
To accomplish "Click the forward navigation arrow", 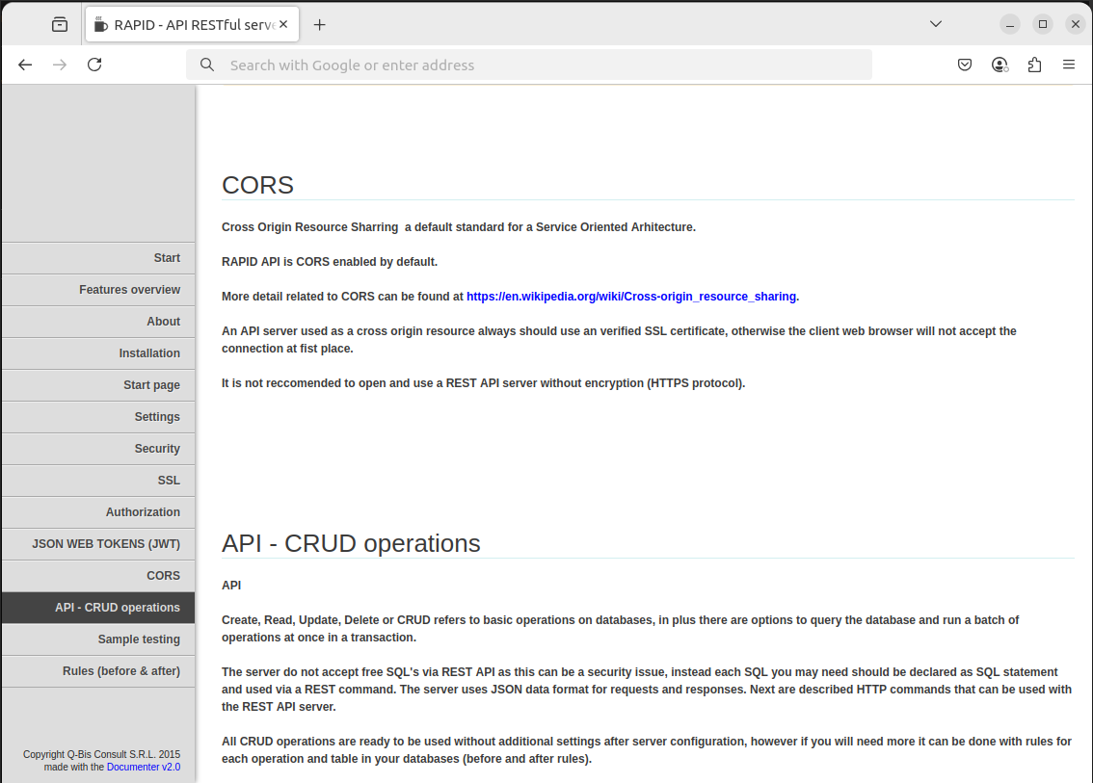I will click(60, 65).
